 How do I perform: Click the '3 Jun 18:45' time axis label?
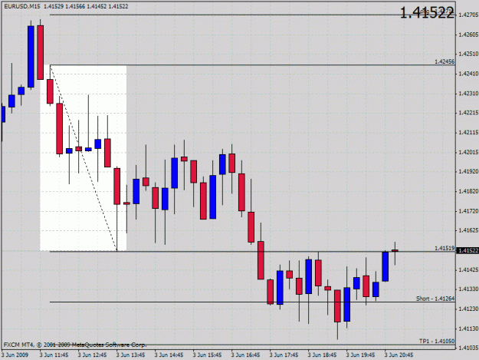pyautogui.click(x=322, y=355)
